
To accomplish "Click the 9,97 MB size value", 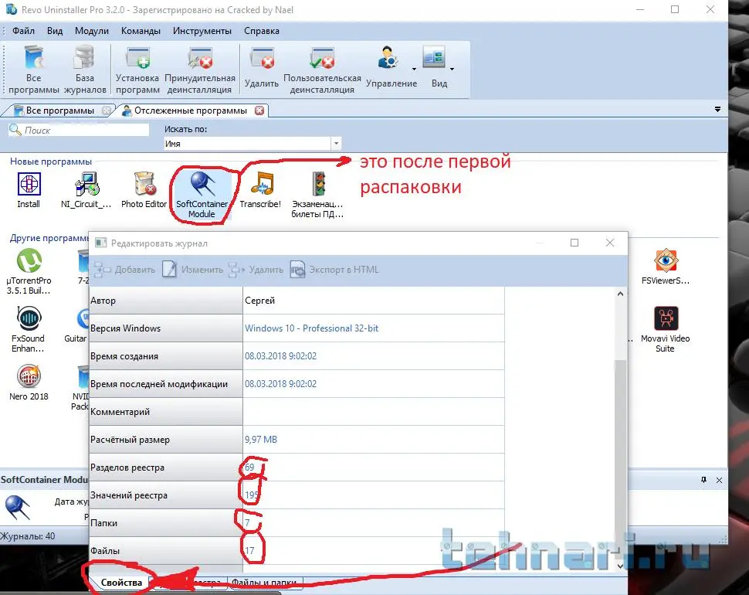I will [x=261, y=439].
